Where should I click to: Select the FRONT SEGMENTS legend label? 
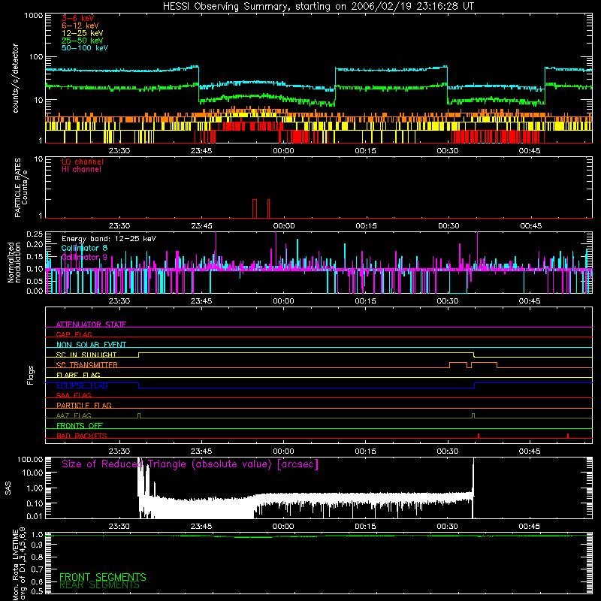click(x=103, y=577)
